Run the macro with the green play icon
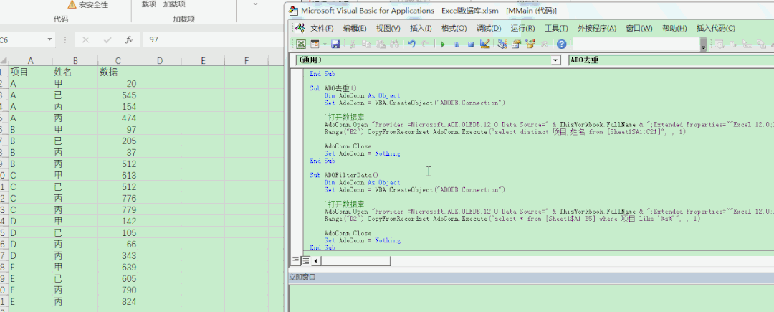 click(443, 44)
